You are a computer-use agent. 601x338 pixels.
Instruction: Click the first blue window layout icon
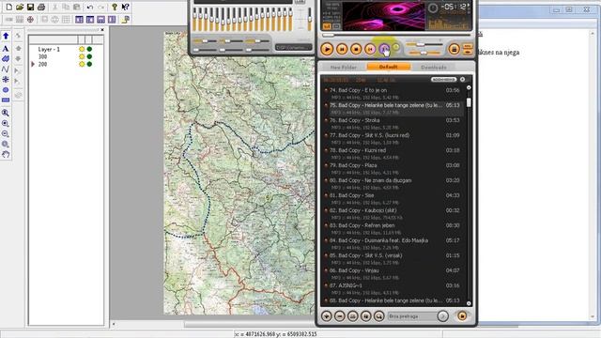[x=79, y=19]
